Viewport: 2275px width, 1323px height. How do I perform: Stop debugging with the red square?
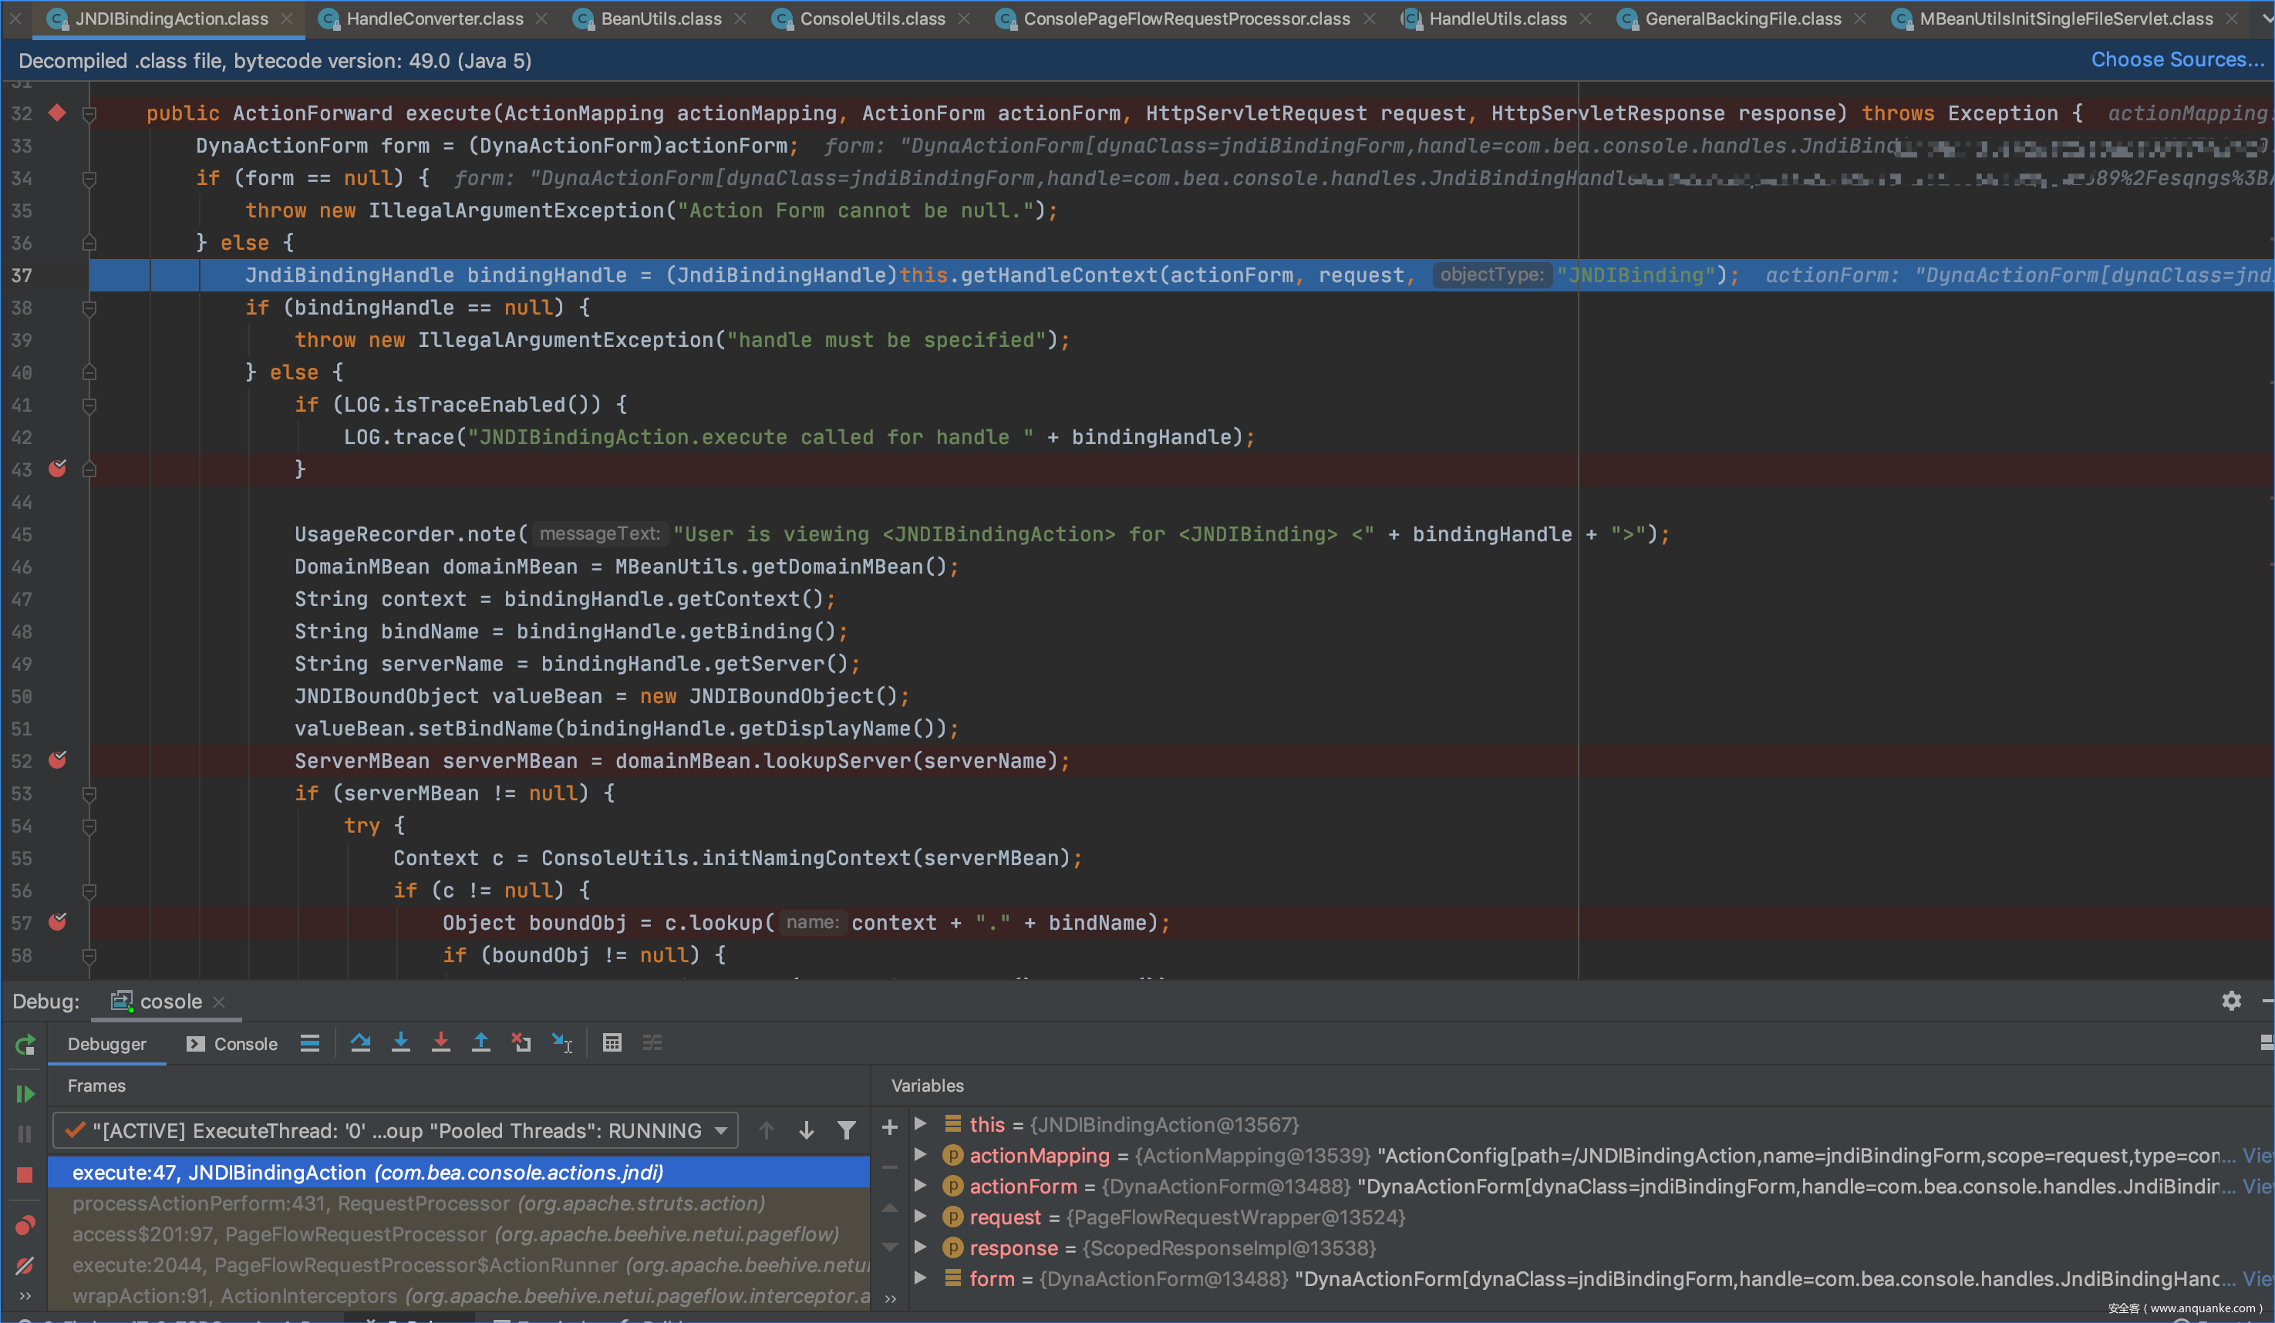point(25,1174)
